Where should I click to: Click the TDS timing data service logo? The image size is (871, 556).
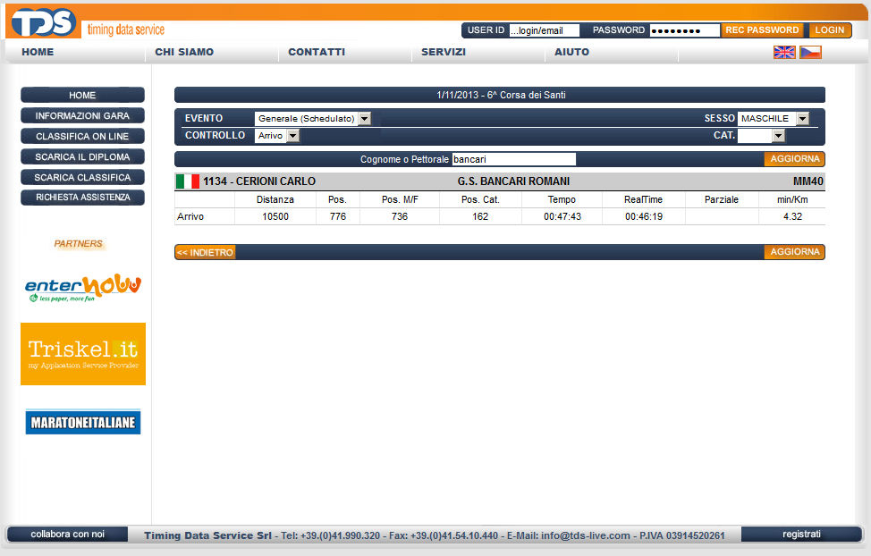[x=87, y=21]
